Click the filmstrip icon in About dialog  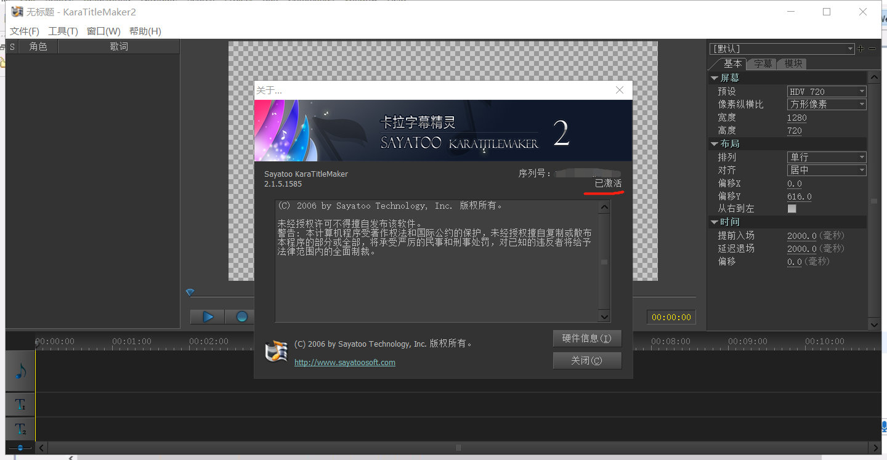pos(276,352)
